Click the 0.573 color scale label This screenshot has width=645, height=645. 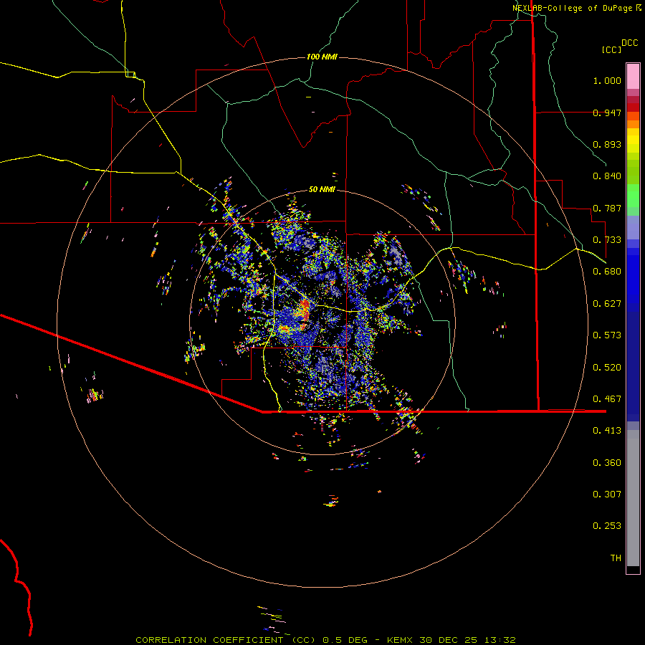(607, 335)
